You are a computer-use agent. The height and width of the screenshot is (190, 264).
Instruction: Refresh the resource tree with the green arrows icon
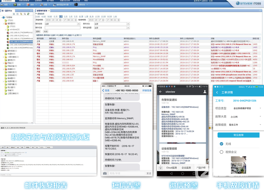(28, 14)
